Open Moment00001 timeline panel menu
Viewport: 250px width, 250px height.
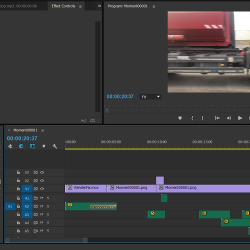[x=42, y=130]
